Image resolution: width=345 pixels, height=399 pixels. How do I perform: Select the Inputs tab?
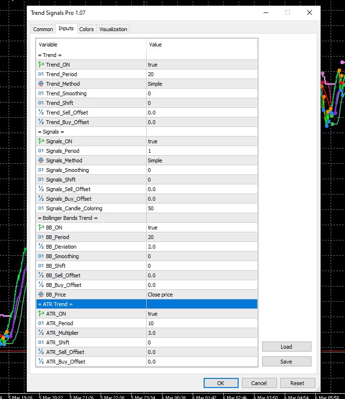66,29
